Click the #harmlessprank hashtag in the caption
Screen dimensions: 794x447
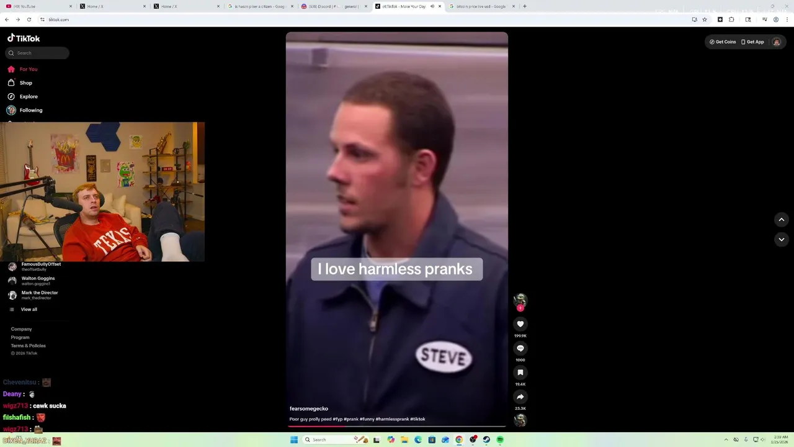pos(392,419)
